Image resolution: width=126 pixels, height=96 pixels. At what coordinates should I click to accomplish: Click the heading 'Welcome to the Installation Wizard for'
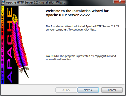(x=77, y=11)
